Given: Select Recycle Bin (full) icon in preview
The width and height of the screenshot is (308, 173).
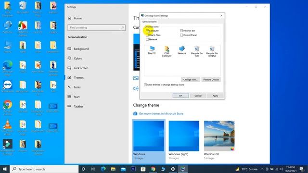Looking at the screenshot, I should coord(197,51).
